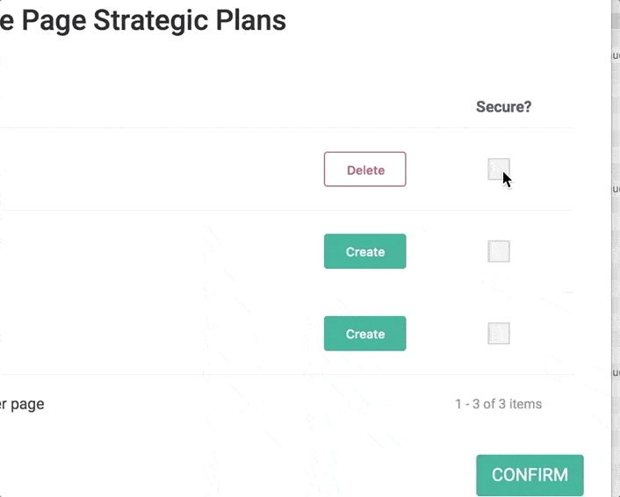
Task: Click the "Page Strategic Plans" dialog title
Action: [149, 19]
